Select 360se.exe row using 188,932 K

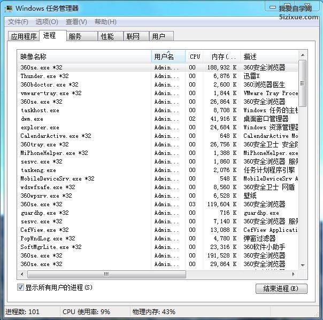coord(158,67)
